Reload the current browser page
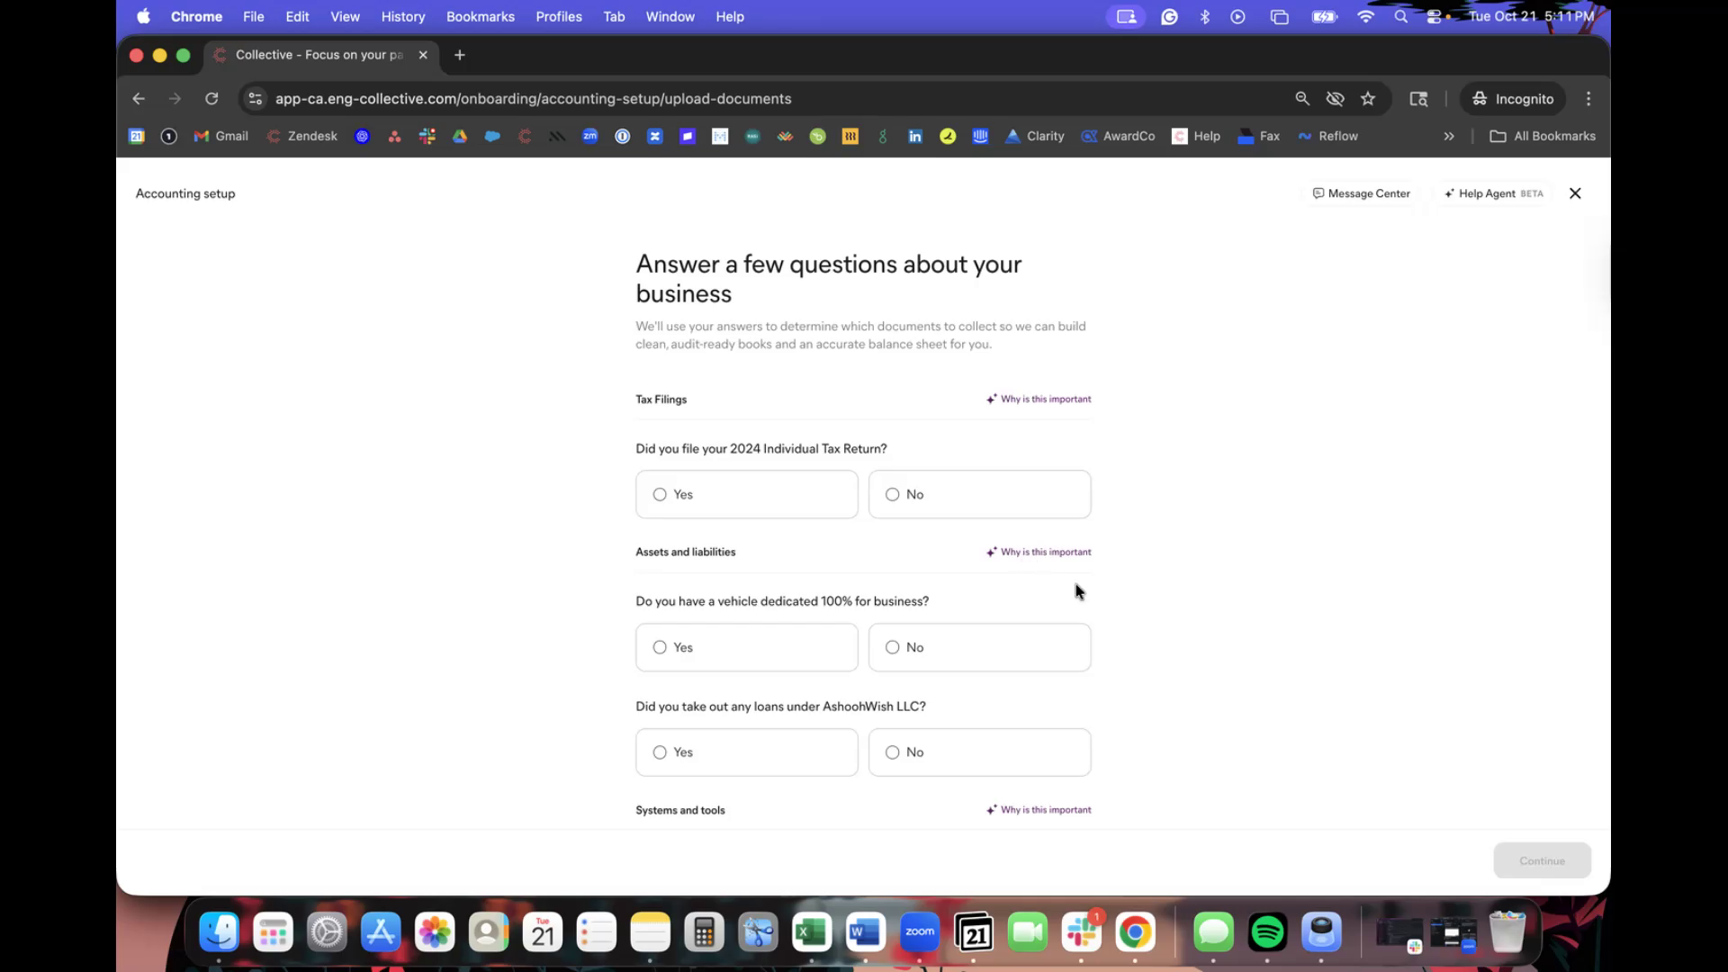Screen dimensions: 1728x972 point(211,99)
